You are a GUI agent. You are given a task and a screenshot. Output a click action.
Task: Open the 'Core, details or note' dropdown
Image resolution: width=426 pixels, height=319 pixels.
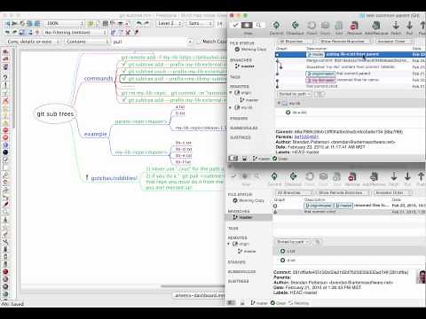click(33, 42)
